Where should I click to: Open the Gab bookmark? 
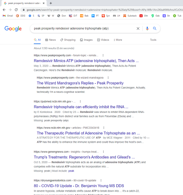(x=155, y=16)
